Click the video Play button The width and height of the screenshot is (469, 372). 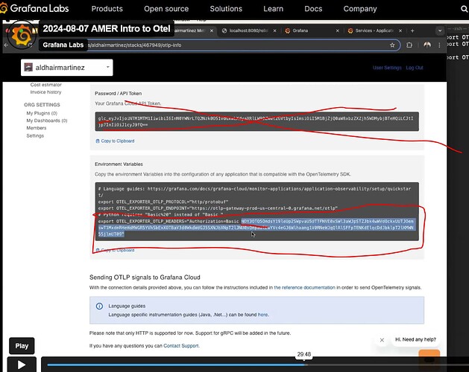click(x=22, y=365)
